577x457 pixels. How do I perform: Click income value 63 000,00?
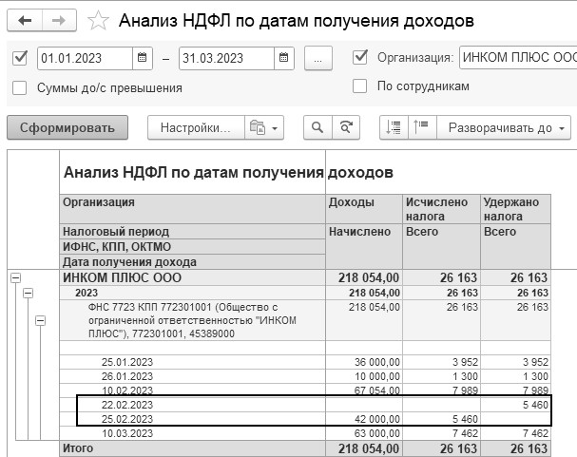click(377, 433)
